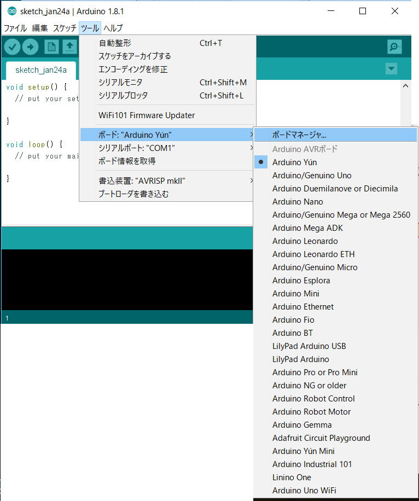The height and width of the screenshot is (501, 419).
Task: Select Arduino Yún board radio option
Action: tap(294, 162)
